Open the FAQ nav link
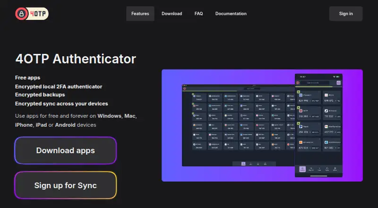Viewport: 378px width, 208px height. point(198,14)
